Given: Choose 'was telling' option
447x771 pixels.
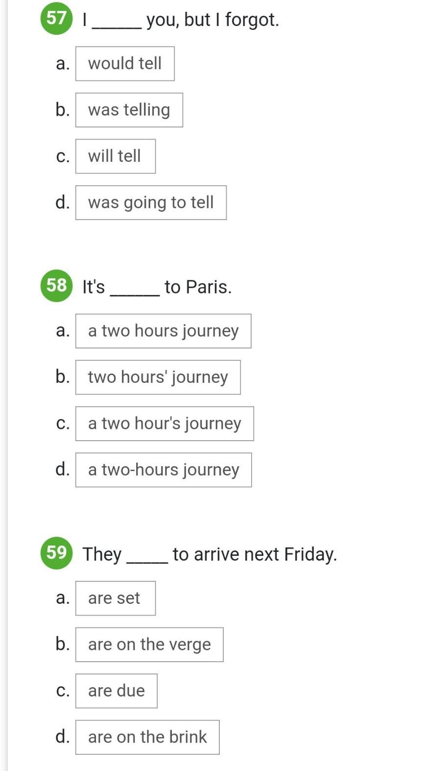Looking at the screenshot, I should click(129, 110).
